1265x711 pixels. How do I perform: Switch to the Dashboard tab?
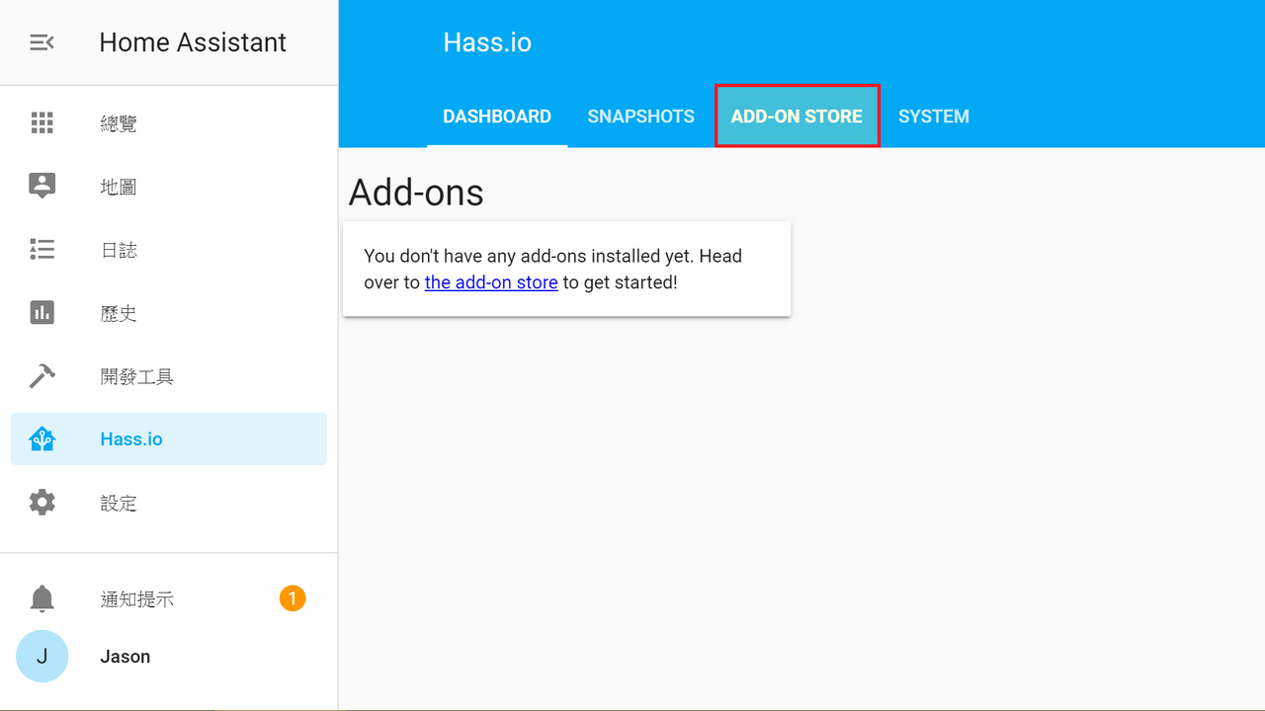tap(497, 117)
